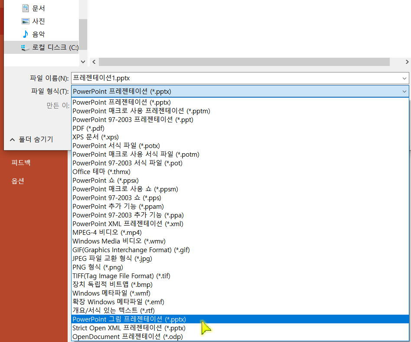Select JPEG 파일 교환 형식 (*.jpg)
This screenshot has width=411, height=342.
click(x=240, y=259)
